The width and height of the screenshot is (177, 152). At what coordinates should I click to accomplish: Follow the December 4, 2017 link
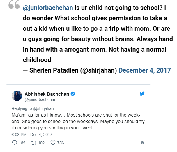pos(145,70)
